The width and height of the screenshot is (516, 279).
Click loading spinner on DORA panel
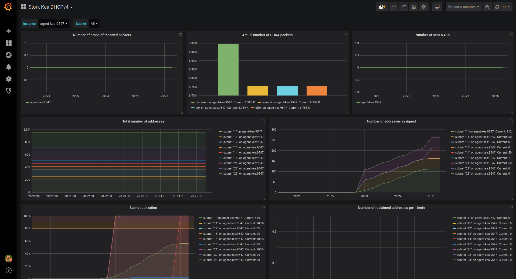point(346,35)
